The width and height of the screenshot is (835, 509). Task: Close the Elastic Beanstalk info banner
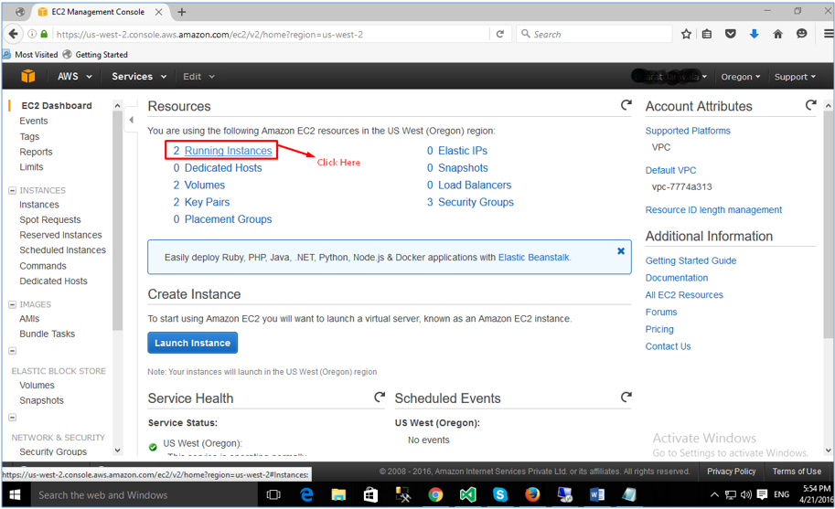[x=621, y=251]
